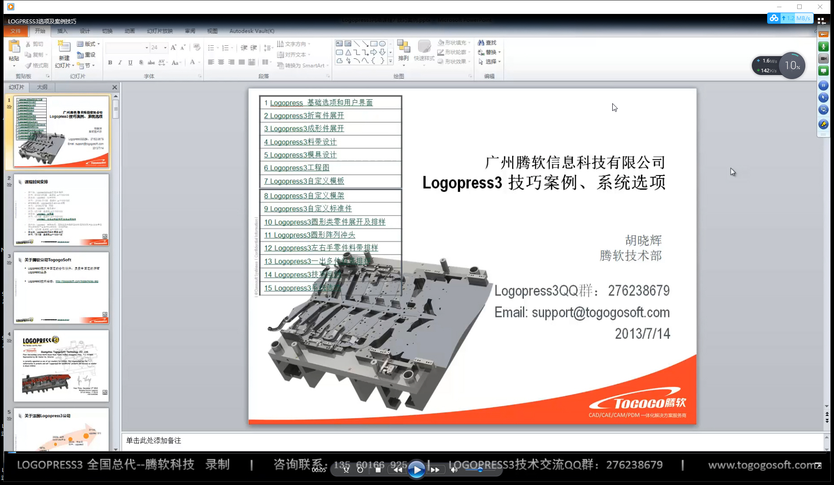Click the orange back arrow in recorder toolbar

[x=823, y=34]
